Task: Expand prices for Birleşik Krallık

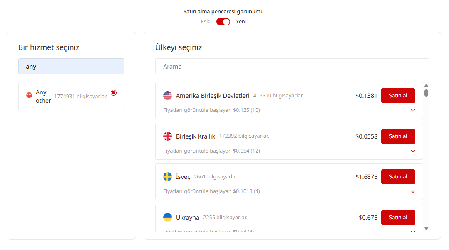Action: (413, 151)
